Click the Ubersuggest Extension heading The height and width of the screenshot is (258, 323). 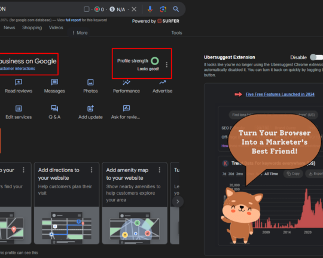click(229, 57)
